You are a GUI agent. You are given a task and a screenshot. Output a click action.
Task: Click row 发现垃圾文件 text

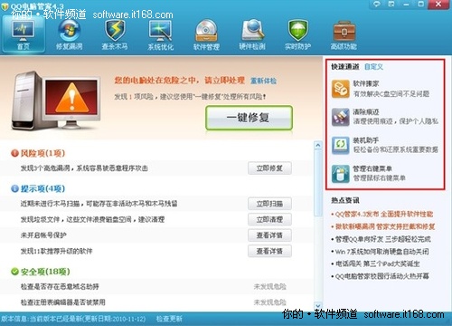point(92,219)
